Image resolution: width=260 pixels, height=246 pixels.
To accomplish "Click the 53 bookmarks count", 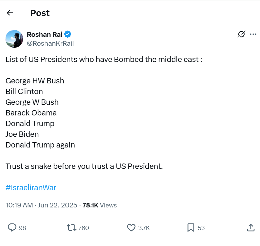I will coord(201,228).
